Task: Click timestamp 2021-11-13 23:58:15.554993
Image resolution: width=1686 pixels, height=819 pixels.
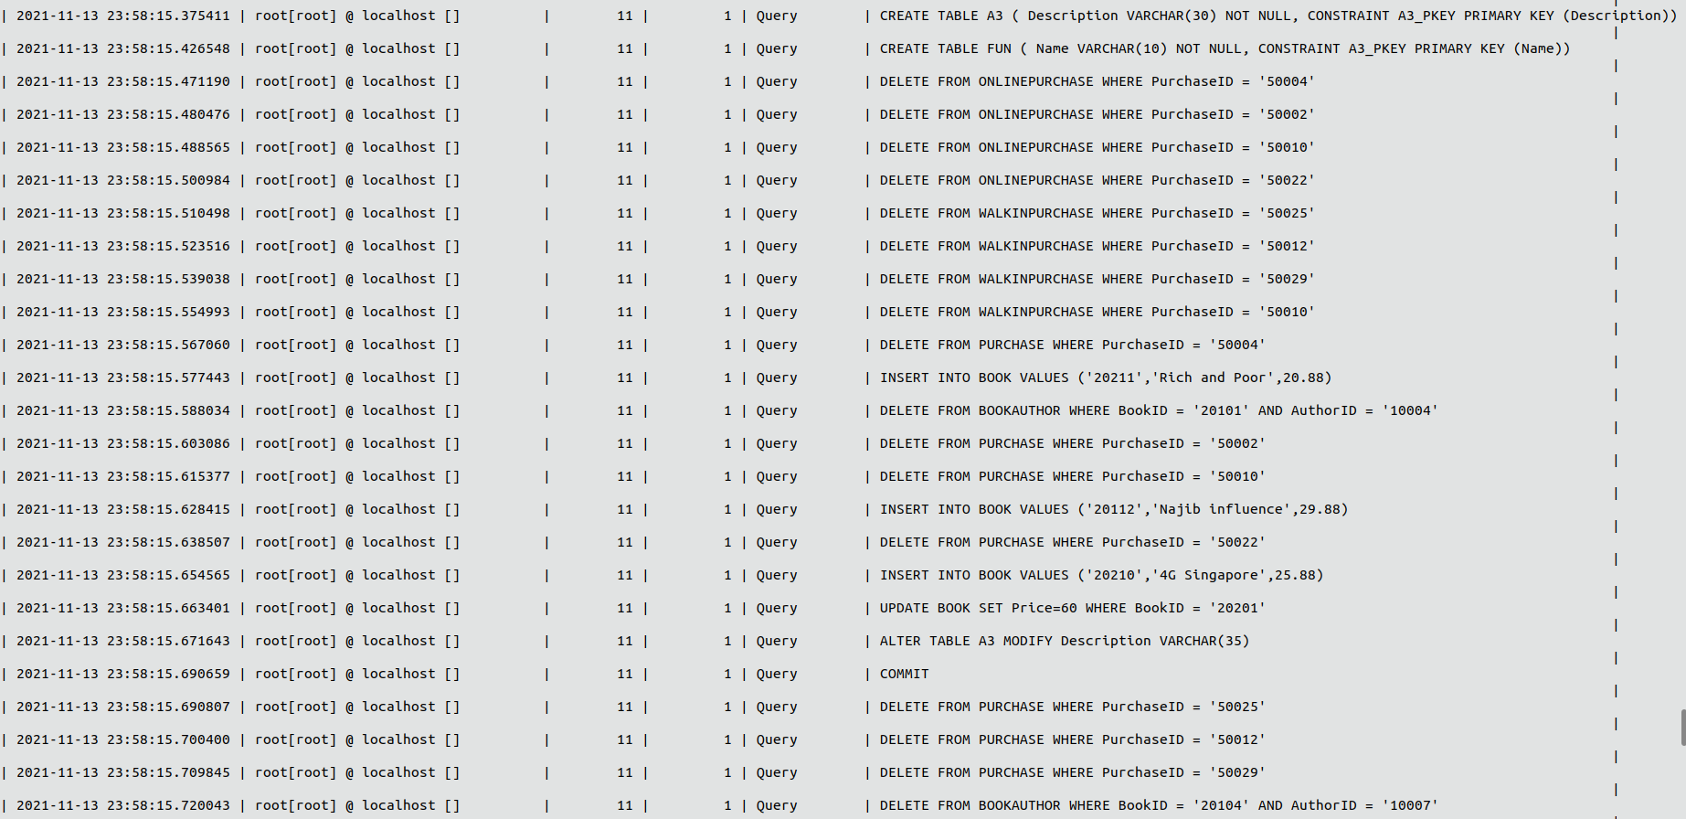Action: coord(123,312)
